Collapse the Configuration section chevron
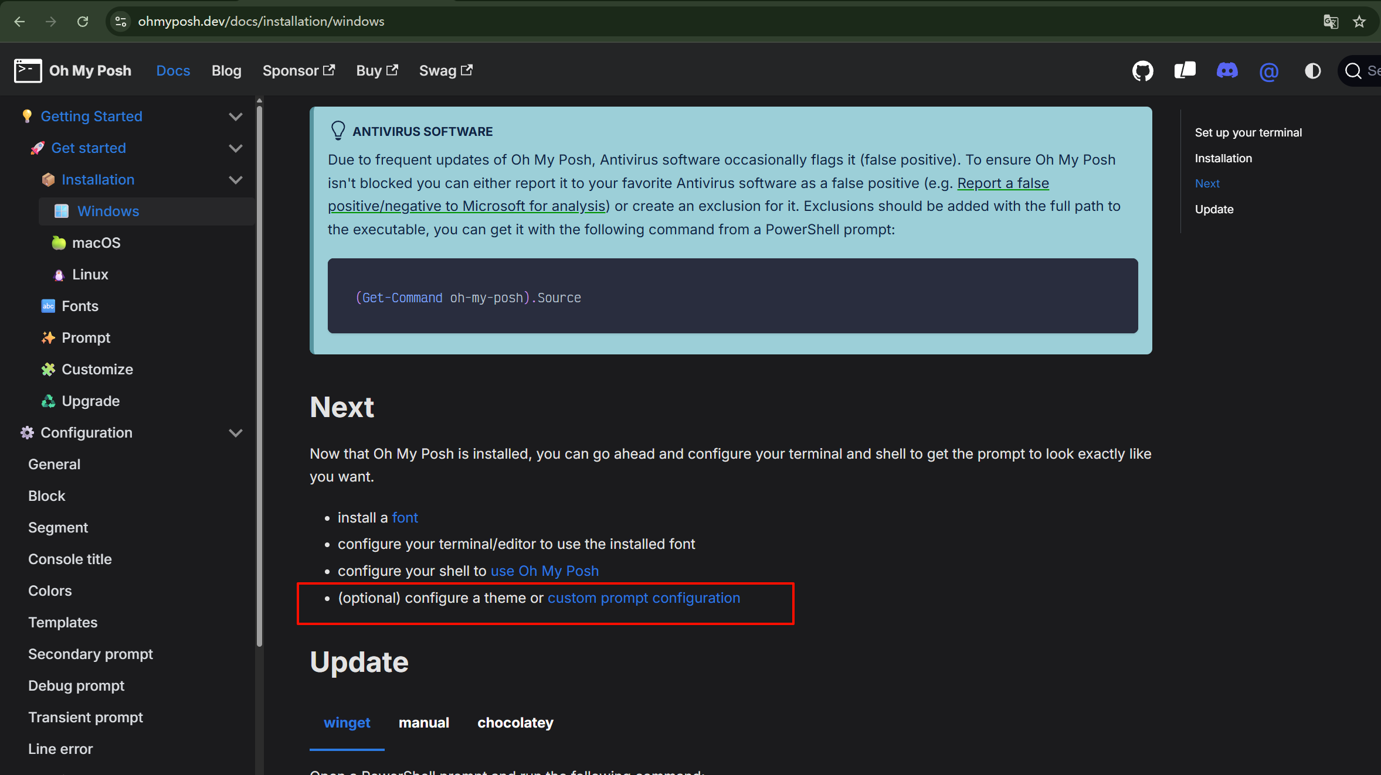Image resolution: width=1381 pixels, height=775 pixels. pos(236,433)
